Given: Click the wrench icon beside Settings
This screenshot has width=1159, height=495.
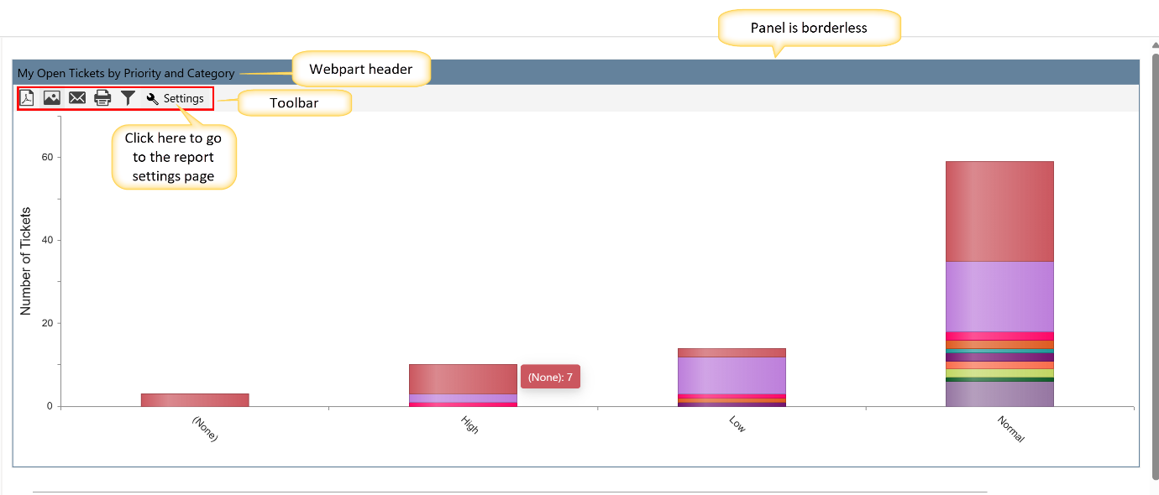Looking at the screenshot, I should (x=152, y=99).
